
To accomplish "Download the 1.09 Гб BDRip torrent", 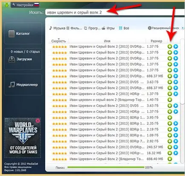I will [x=170, y=135].
